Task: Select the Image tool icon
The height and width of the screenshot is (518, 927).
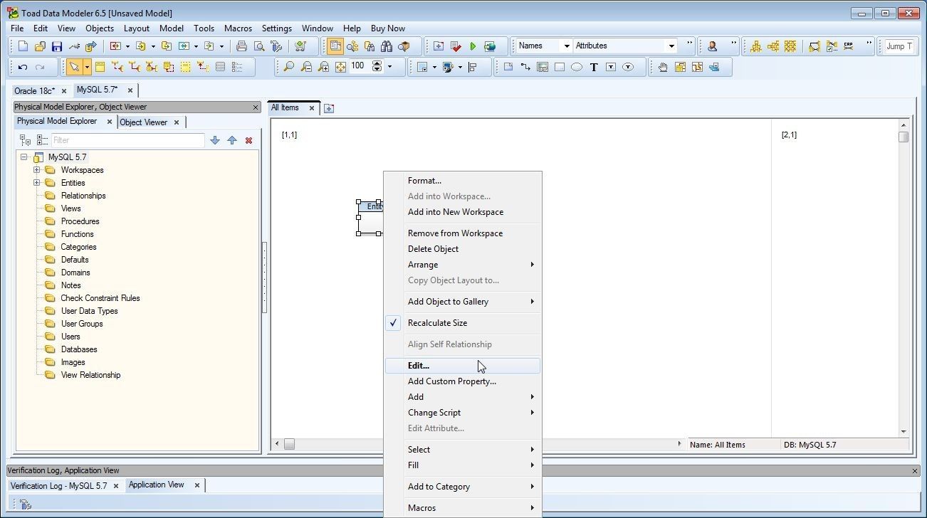Action: click(543, 67)
